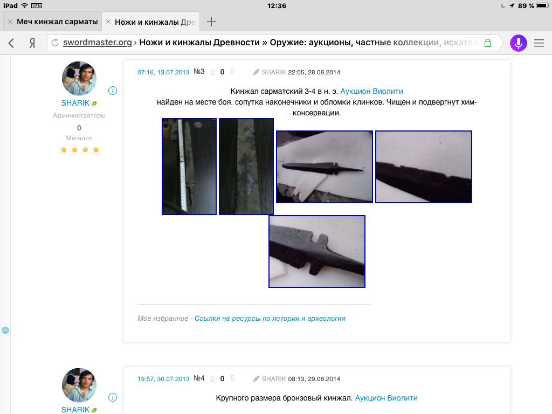Screen dimensions: 552x414
Task: Open SHARIK username link on post №4
Action: coord(75,410)
